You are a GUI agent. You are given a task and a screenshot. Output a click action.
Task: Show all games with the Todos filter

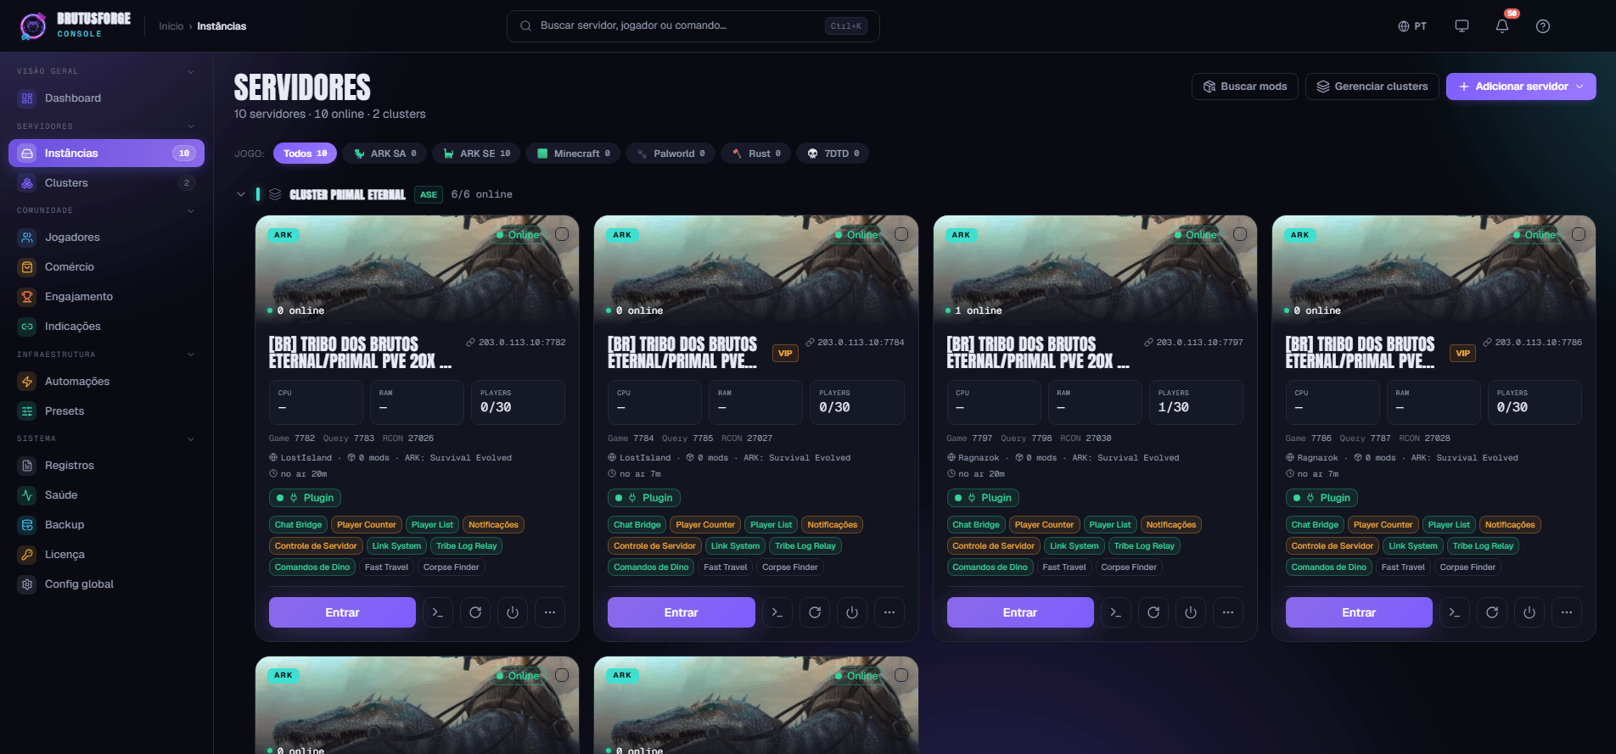click(305, 154)
